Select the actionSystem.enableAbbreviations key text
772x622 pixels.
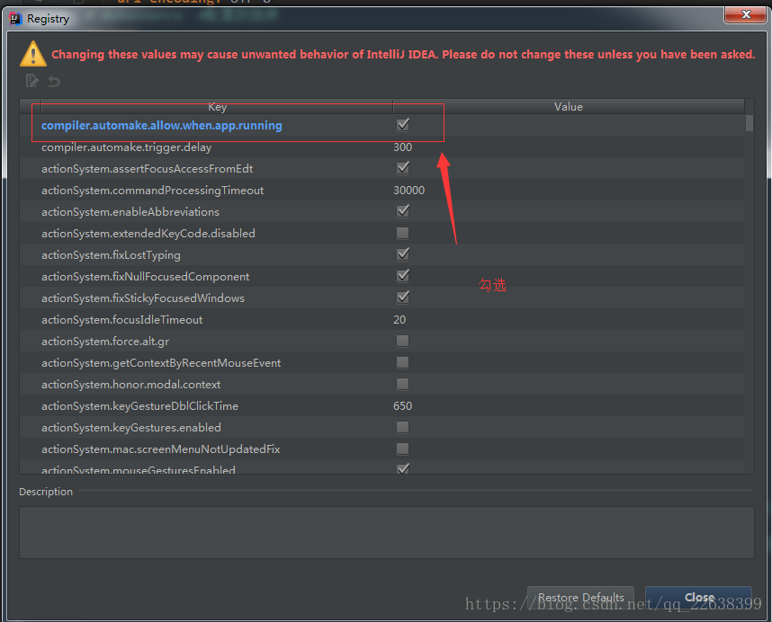tap(130, 212)
